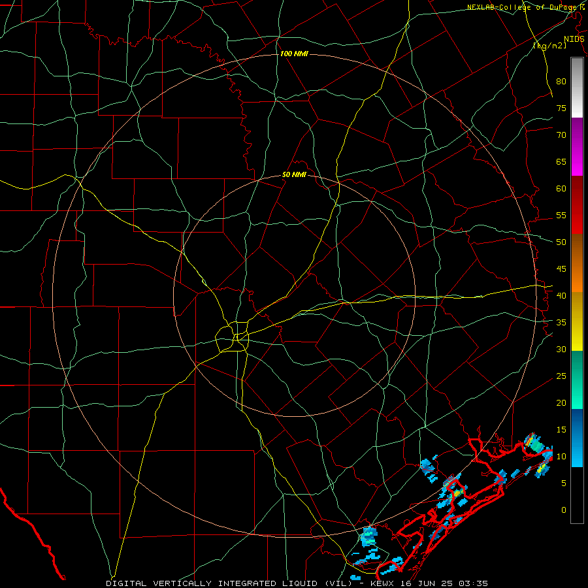Click the (VIL) abbreviation in the caption
588x588 pixels.
tap(338, 583)
